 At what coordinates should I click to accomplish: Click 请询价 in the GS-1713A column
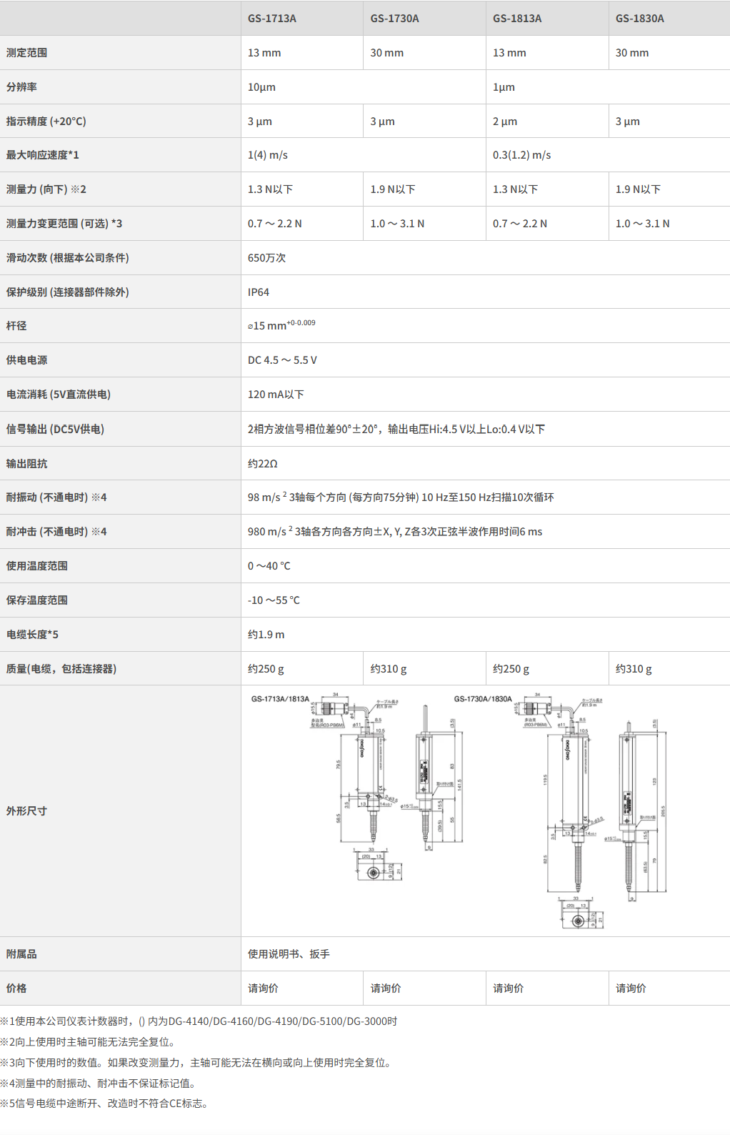pos(263,988)
